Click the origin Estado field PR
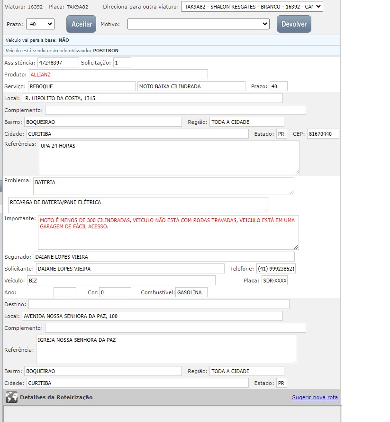This screenshot has width=390, height=422. [x=281, y=133]
